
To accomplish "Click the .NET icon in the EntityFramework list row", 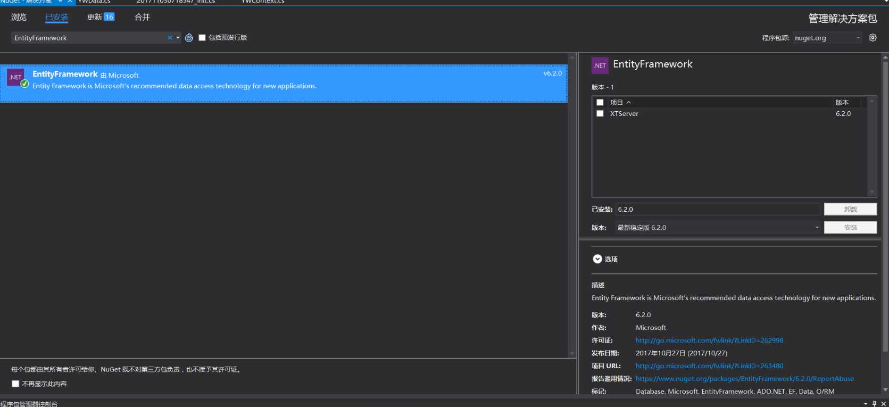I will (15, 77).
